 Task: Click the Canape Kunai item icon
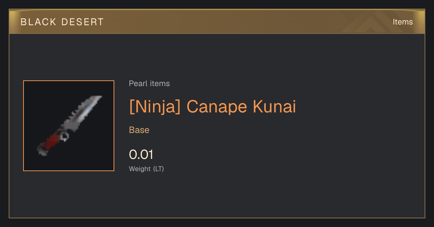[69, 126]
